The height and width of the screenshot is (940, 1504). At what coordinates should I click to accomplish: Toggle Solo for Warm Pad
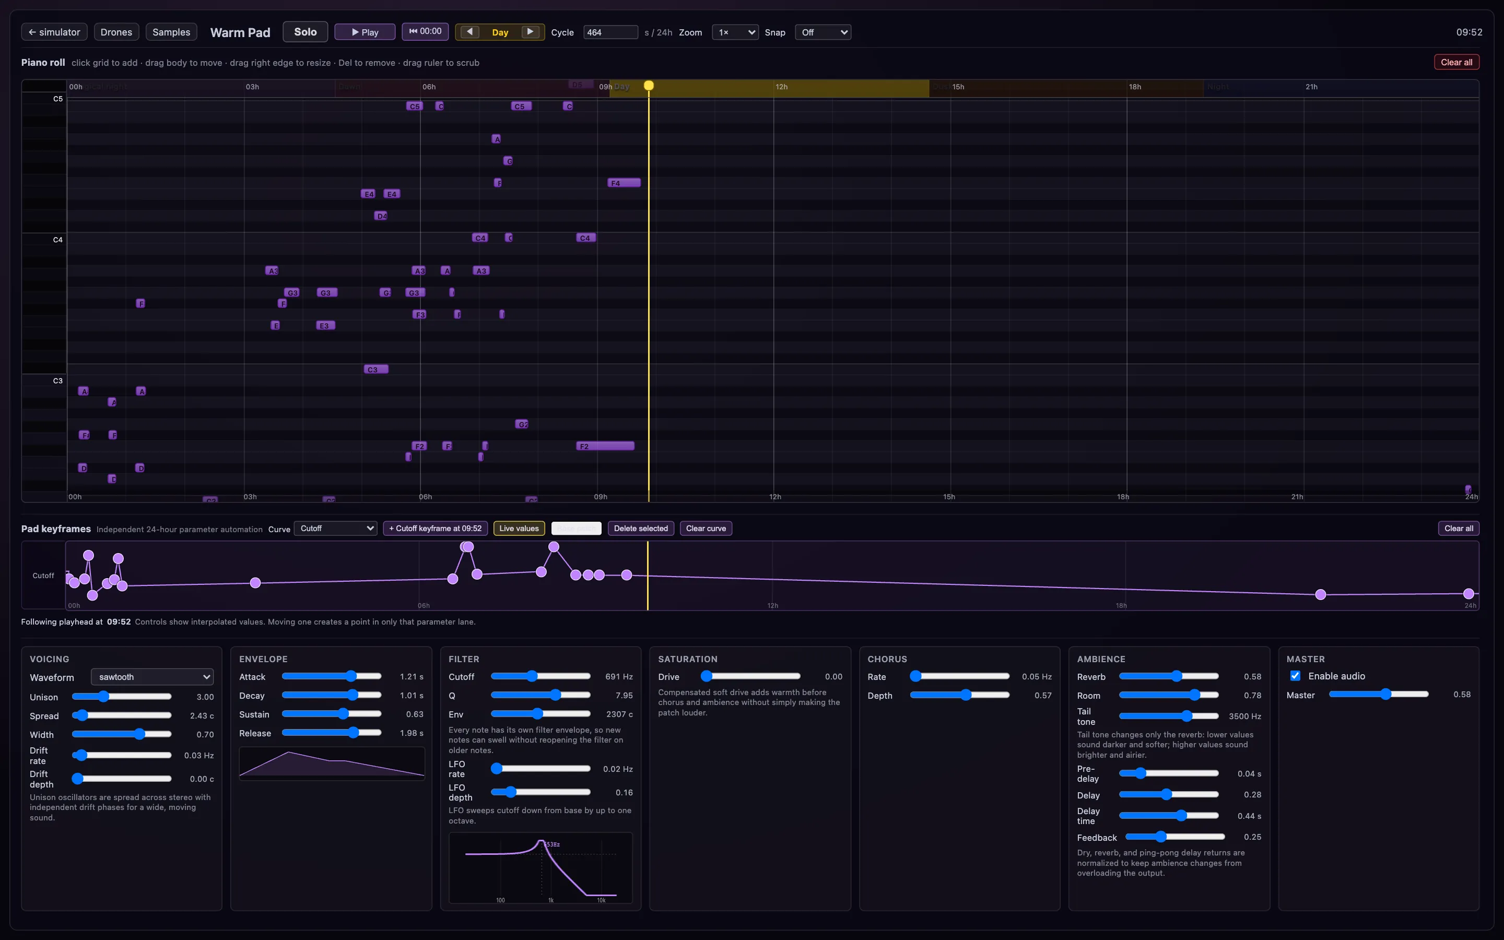(x=305, y=32)
